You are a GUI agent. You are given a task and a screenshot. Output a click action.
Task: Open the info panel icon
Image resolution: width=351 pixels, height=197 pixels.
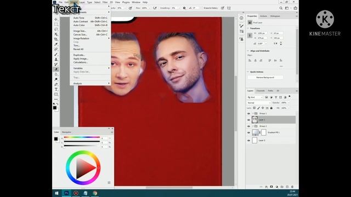pyautogui.click(x=241, y=18)
